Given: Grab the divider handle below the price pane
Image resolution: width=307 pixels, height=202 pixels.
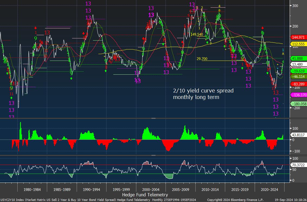Looking at the screenshot, I should pyautogui.click(x=153, y=118).
